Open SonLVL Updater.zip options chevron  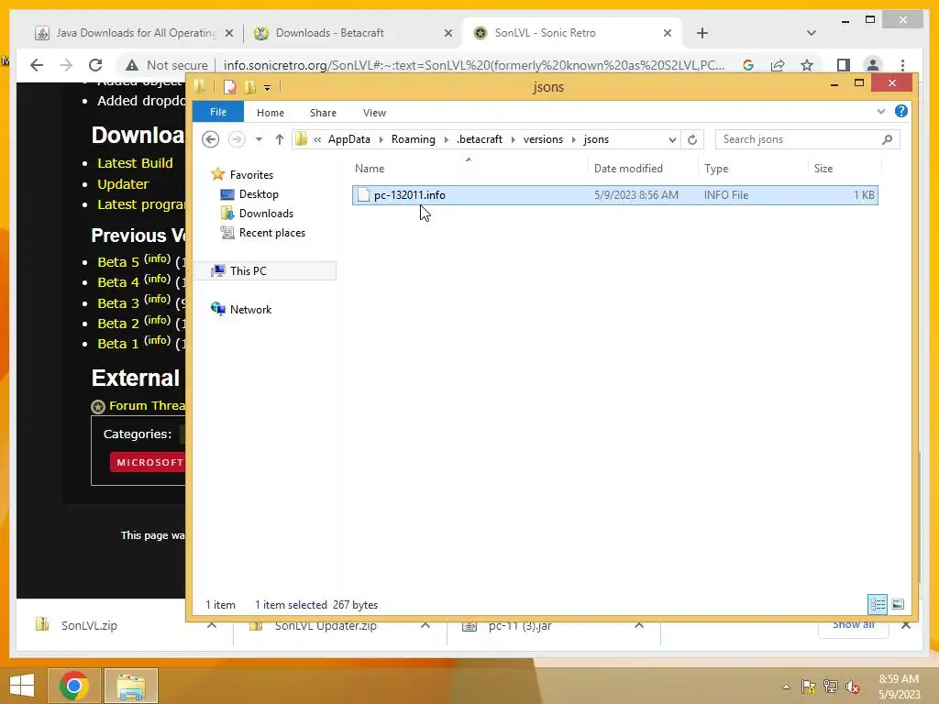[425, 625]
